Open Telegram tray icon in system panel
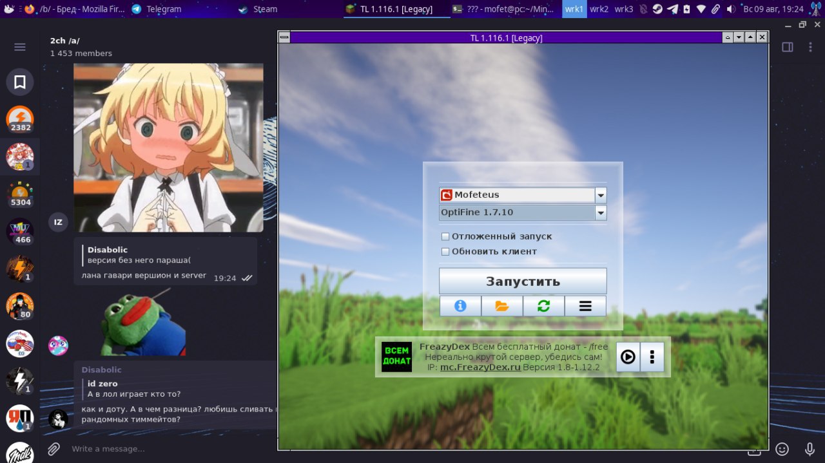 point(672,9)
